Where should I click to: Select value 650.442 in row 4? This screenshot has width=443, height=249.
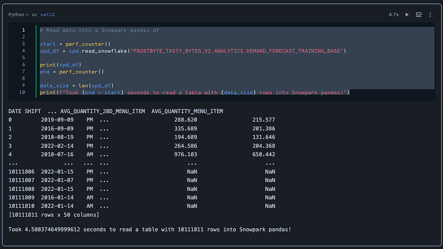(x=263, y=154)
